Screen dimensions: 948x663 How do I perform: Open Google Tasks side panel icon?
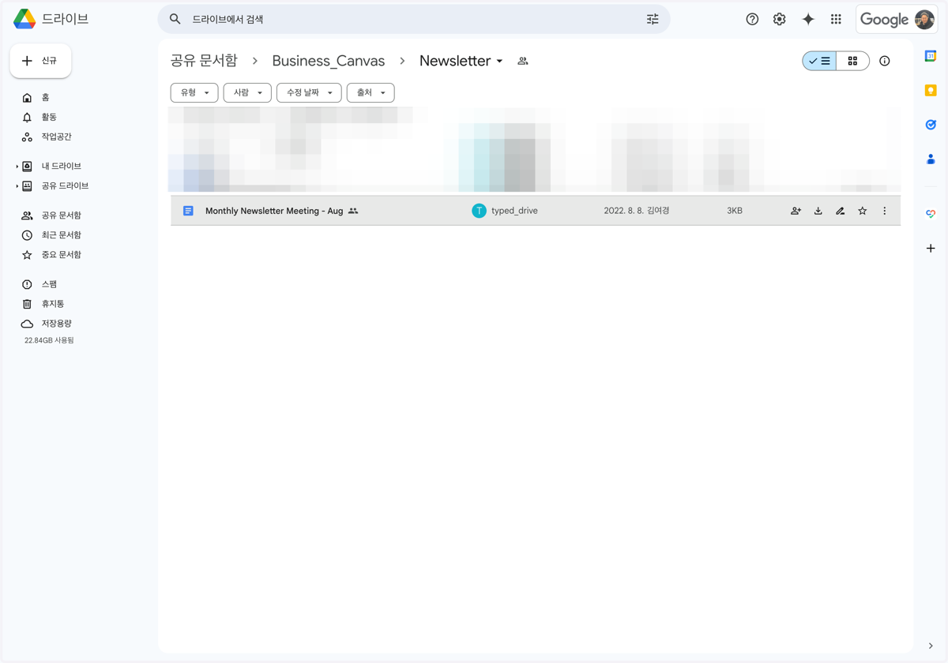click(x=931, y=125)
